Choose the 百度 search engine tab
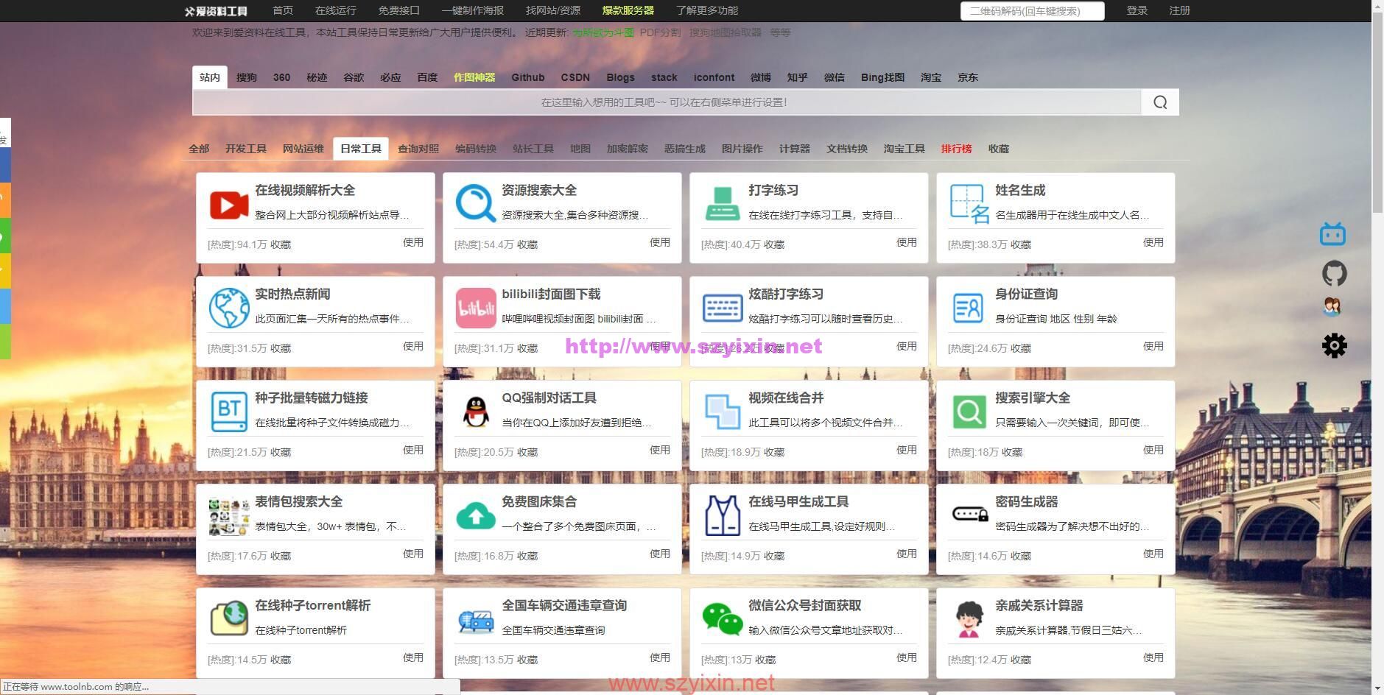 tap(427, 77)
